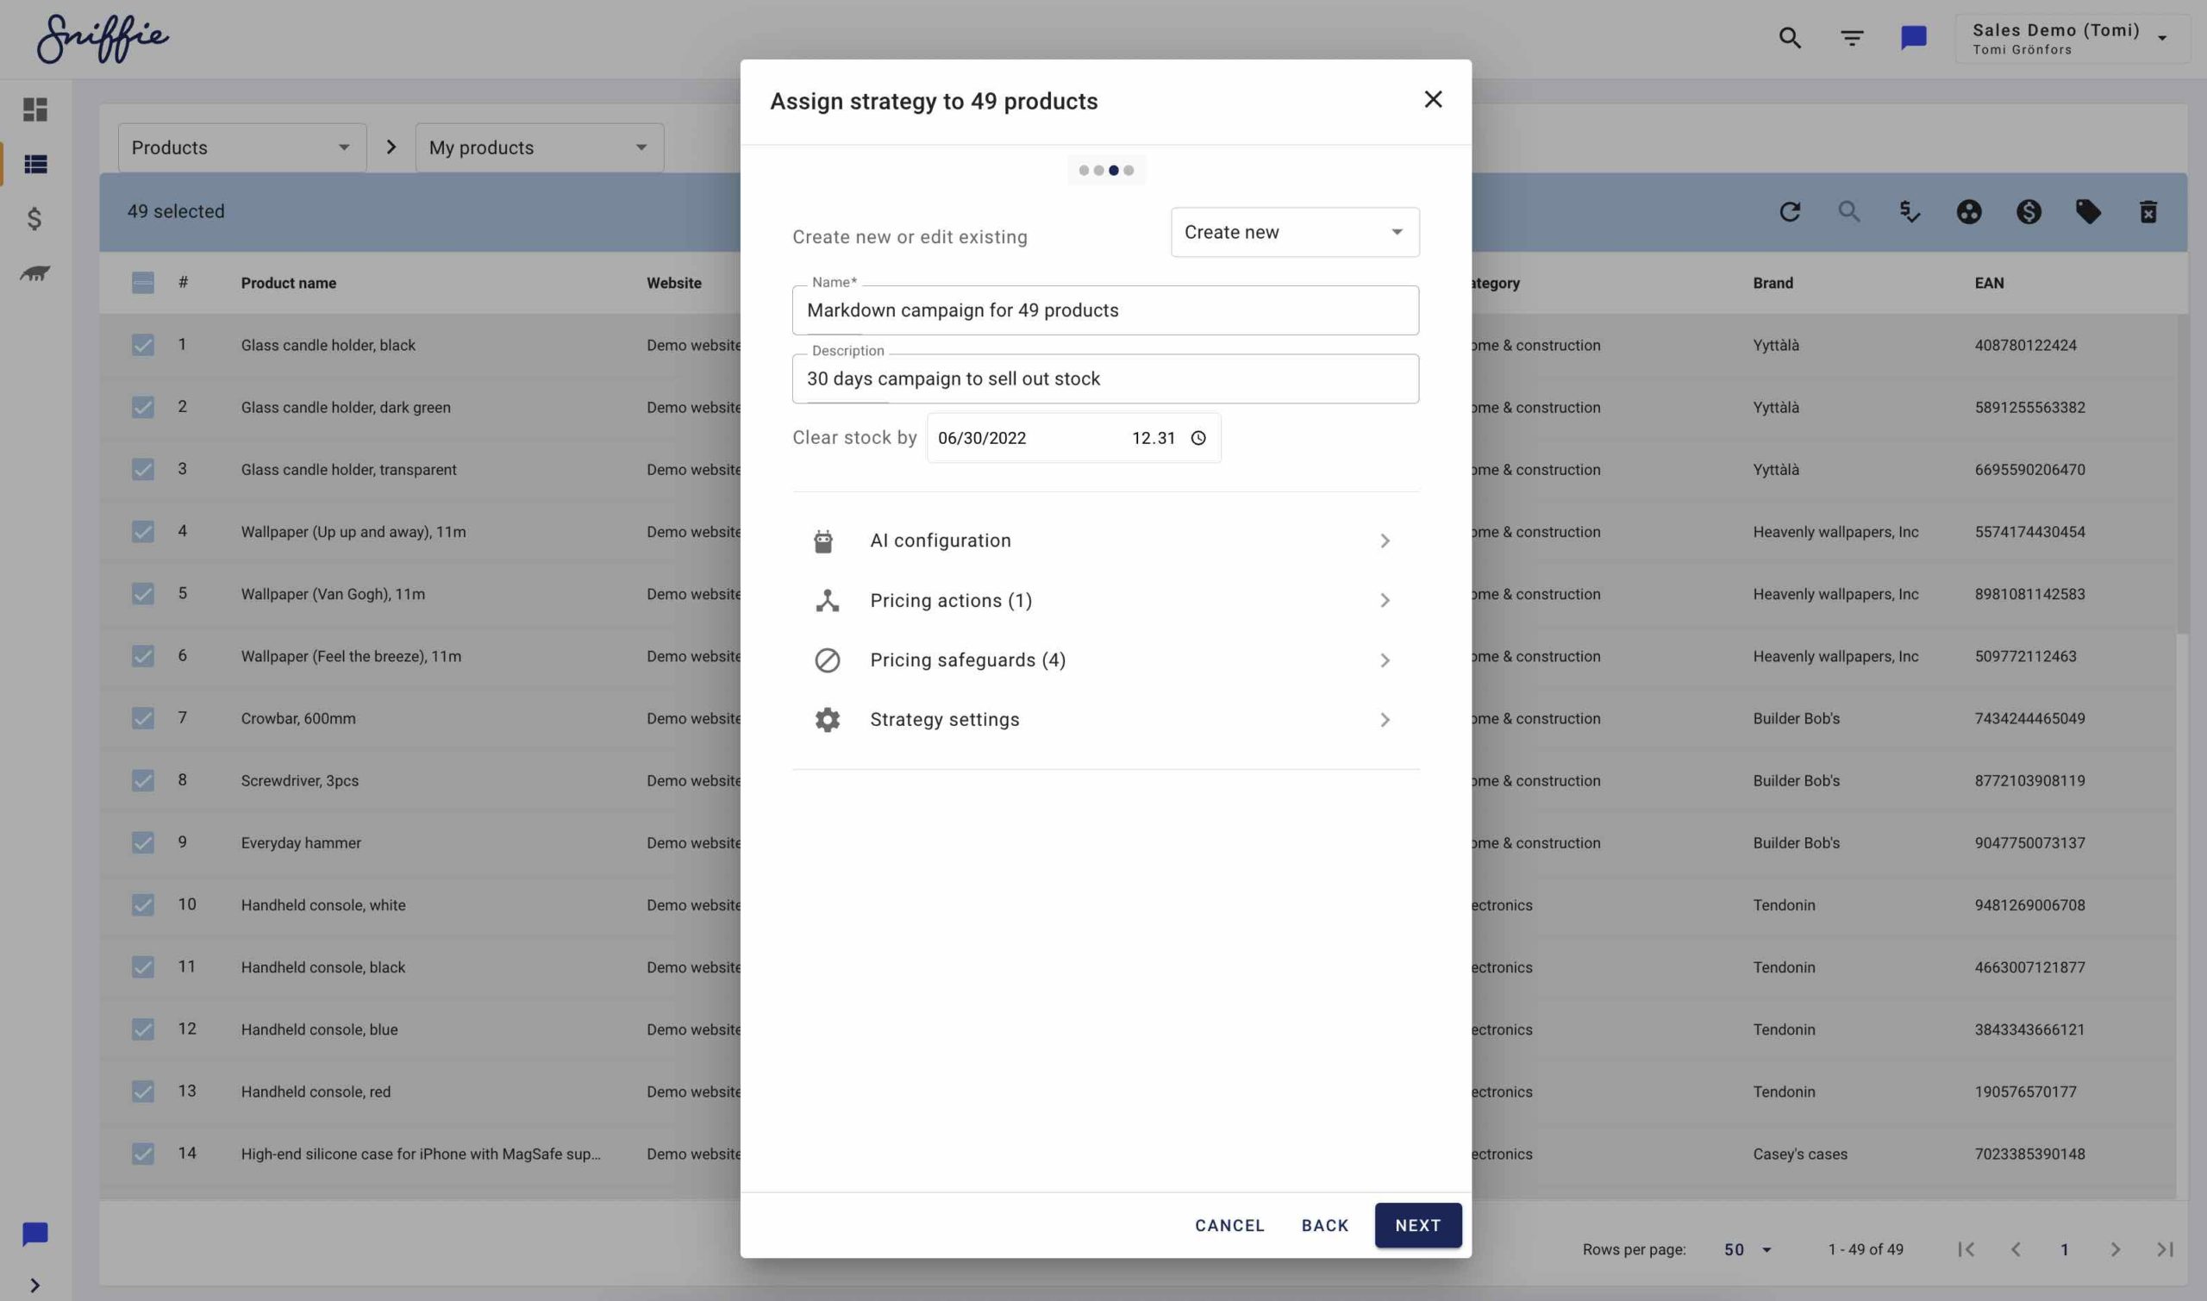Open search in the top bar
The height and width of the screenshot is (1301, 2207).
coord(1790,38)
